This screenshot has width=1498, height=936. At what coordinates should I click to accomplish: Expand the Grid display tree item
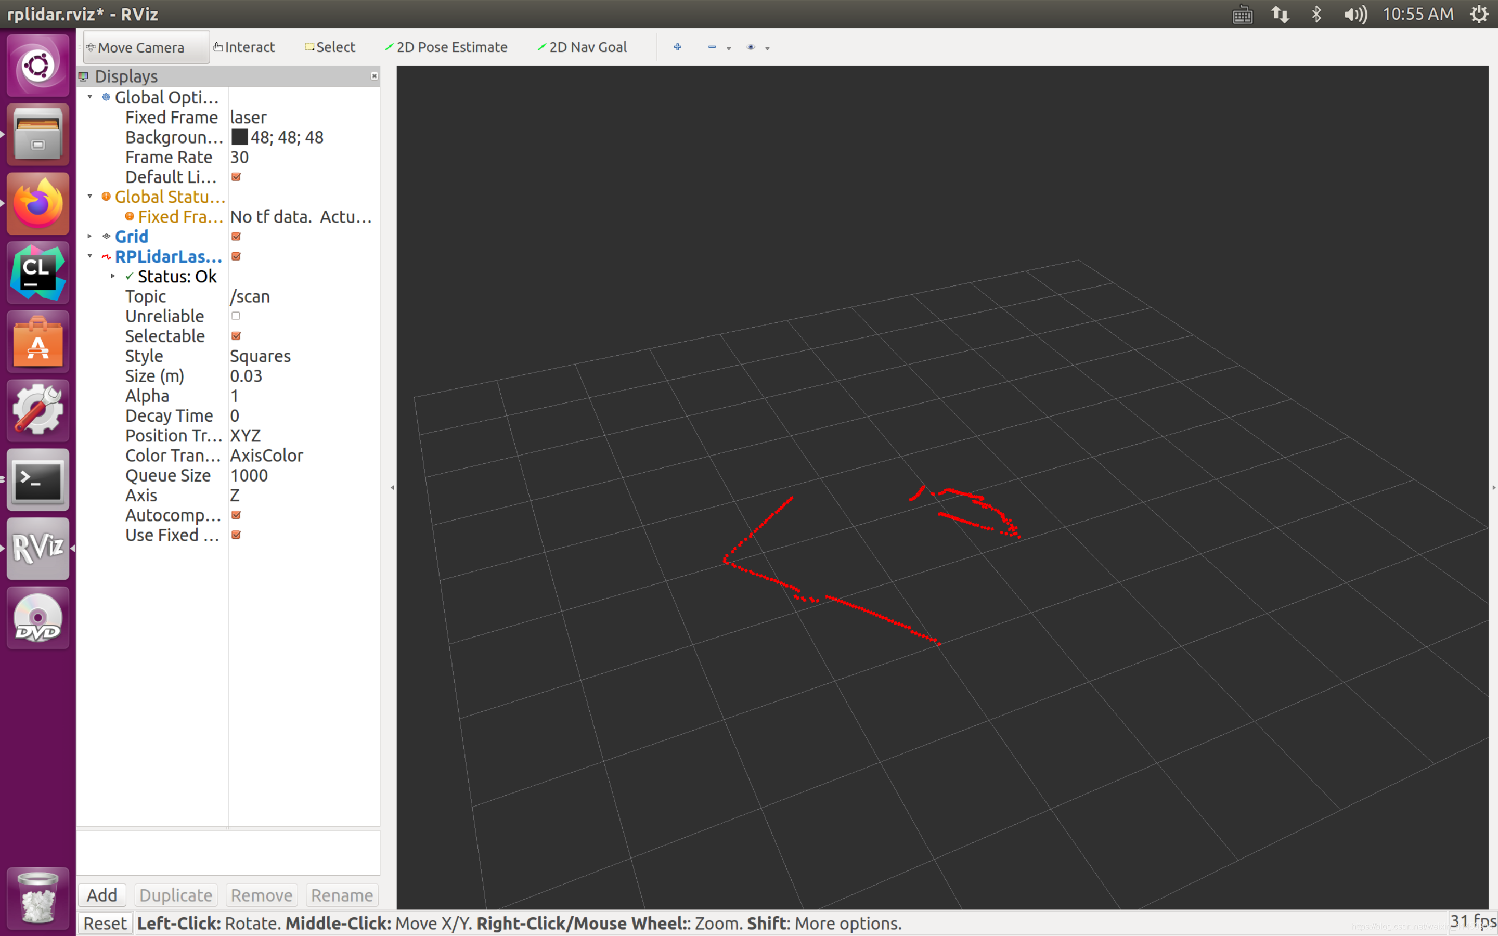[x=90, y=237]
